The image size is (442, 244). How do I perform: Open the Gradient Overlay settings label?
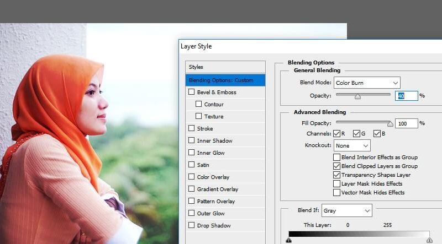click(218, 189)
